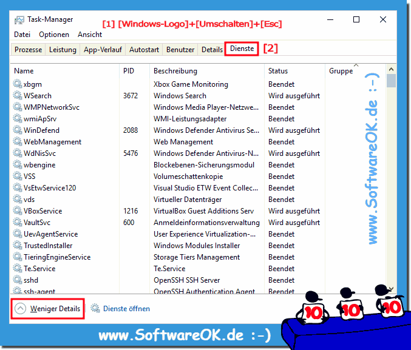Open the Ansicht menu
This screenshot has height=350, width=411.
pos(90,35)
